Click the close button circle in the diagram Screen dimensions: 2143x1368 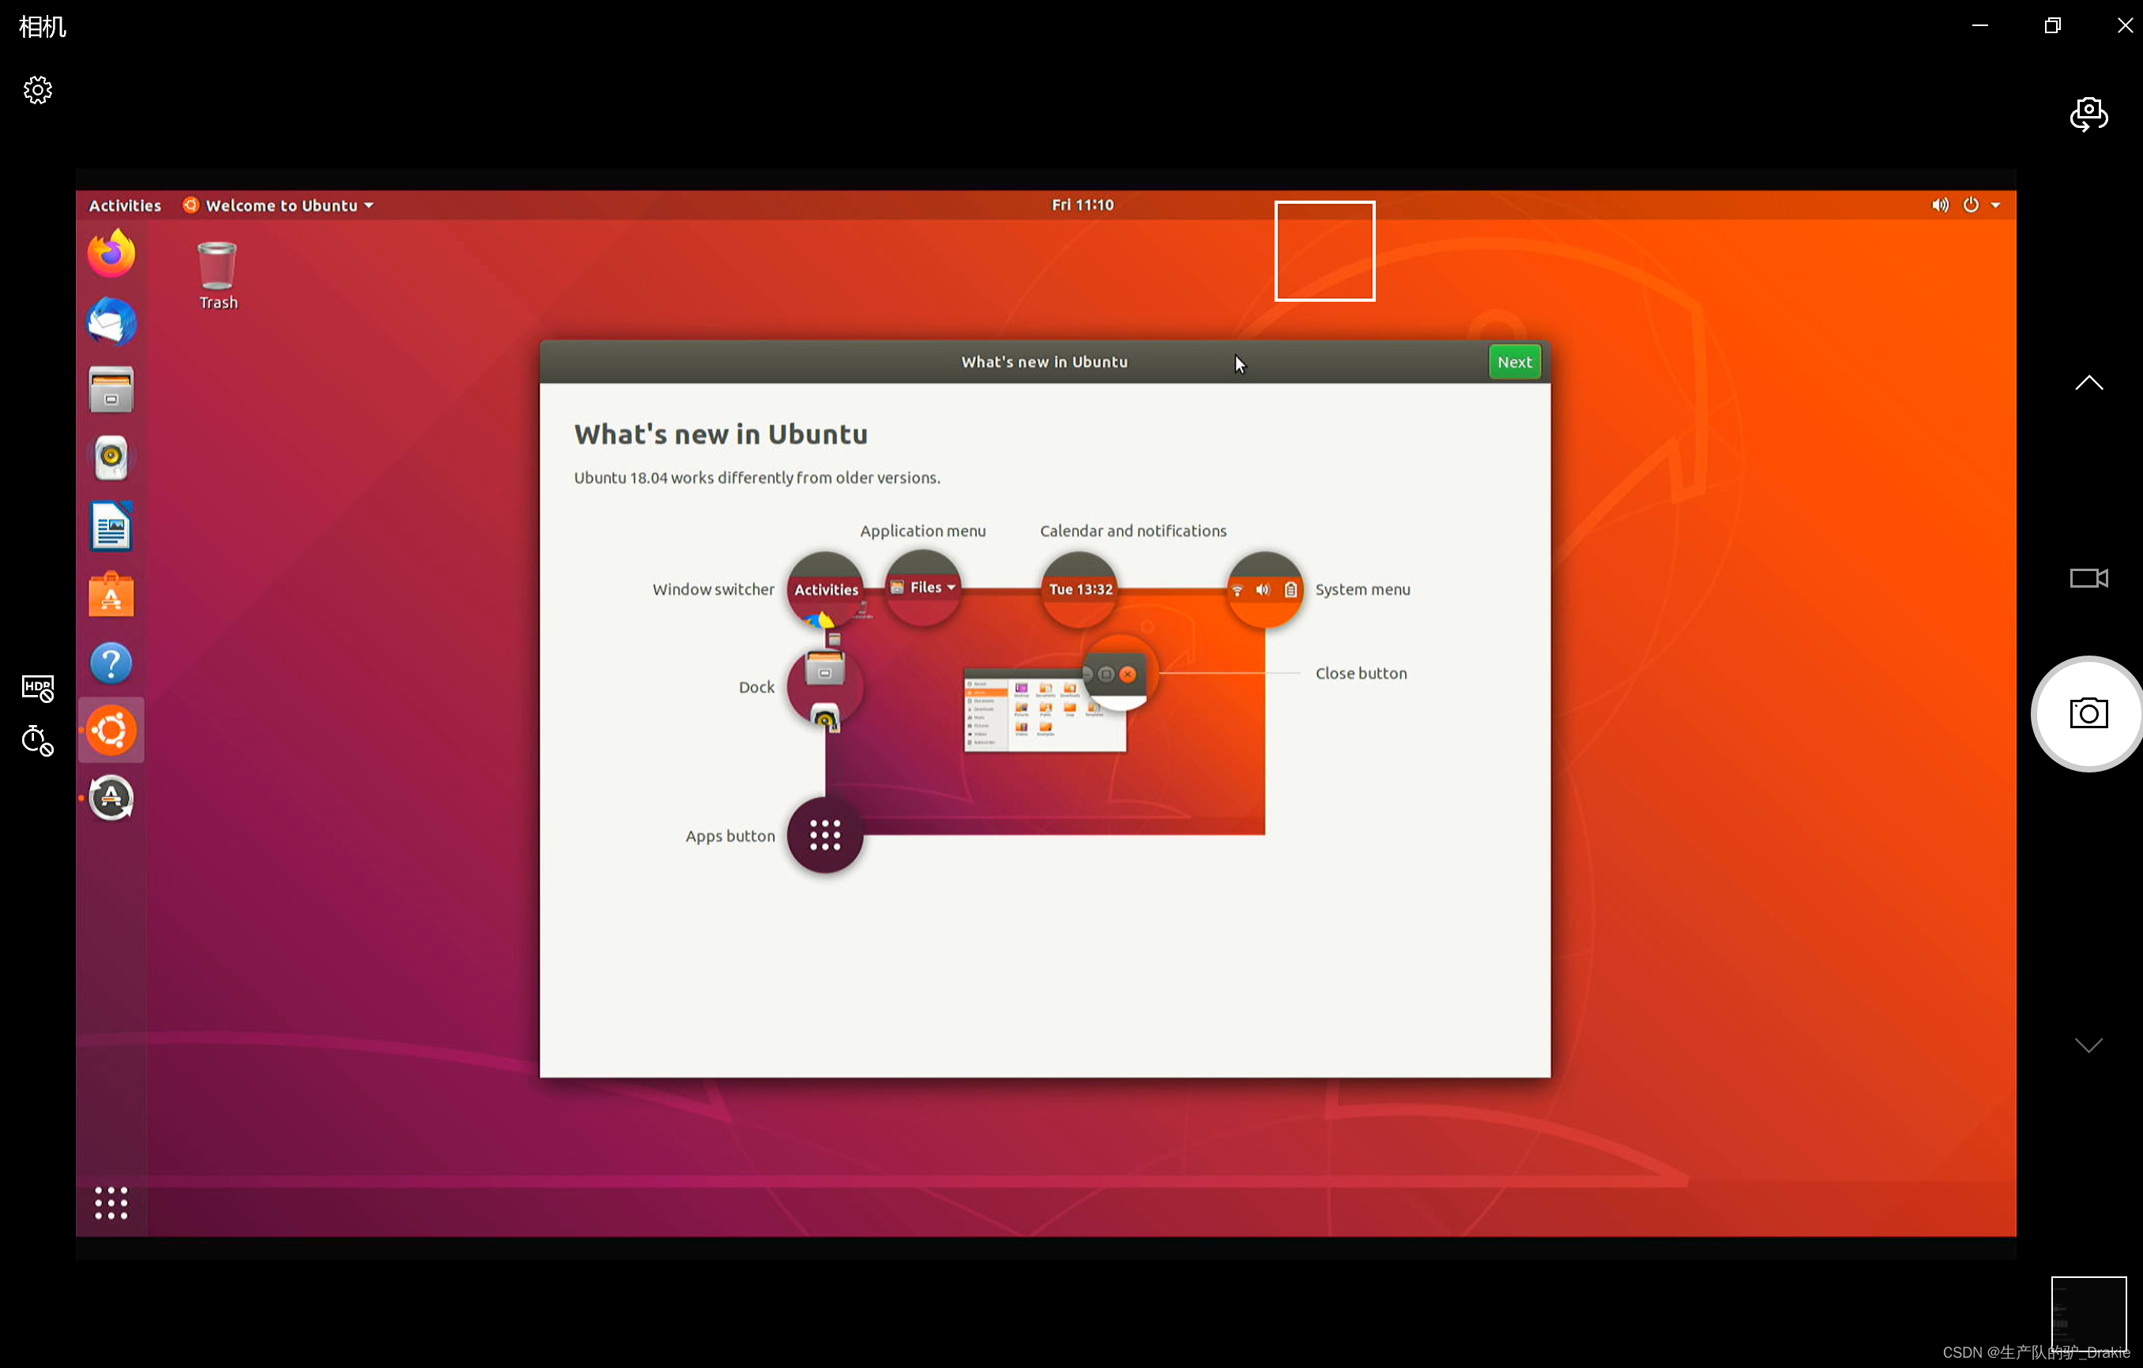[1120, 673]
